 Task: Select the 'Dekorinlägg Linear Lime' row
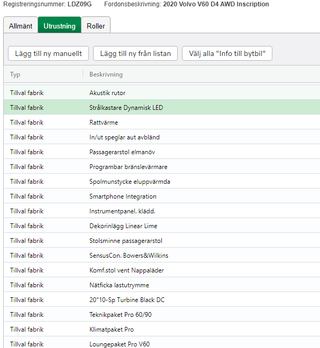162,226
